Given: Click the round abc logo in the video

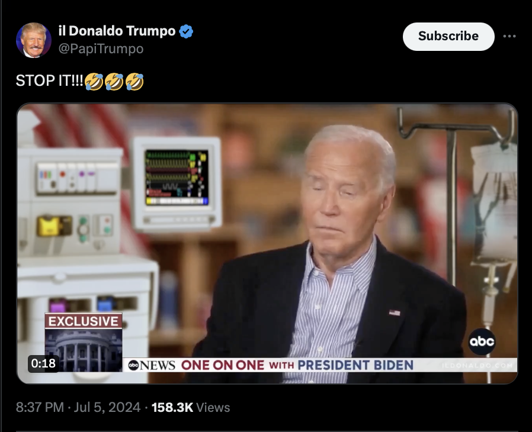Looking at the screenshot, I should (482, 341).
